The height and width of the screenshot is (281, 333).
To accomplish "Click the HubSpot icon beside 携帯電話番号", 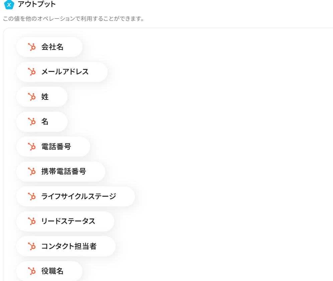I will tap(32, 172).
